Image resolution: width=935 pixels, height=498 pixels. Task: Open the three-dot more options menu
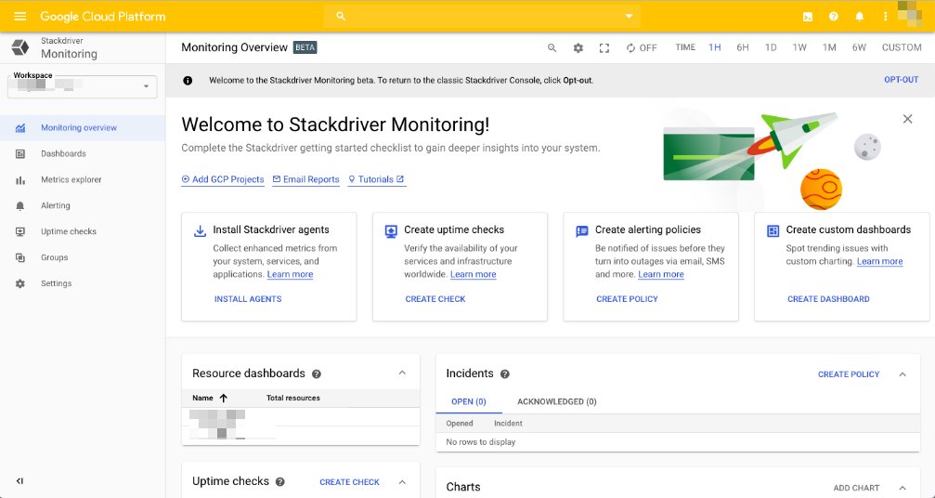886,17
